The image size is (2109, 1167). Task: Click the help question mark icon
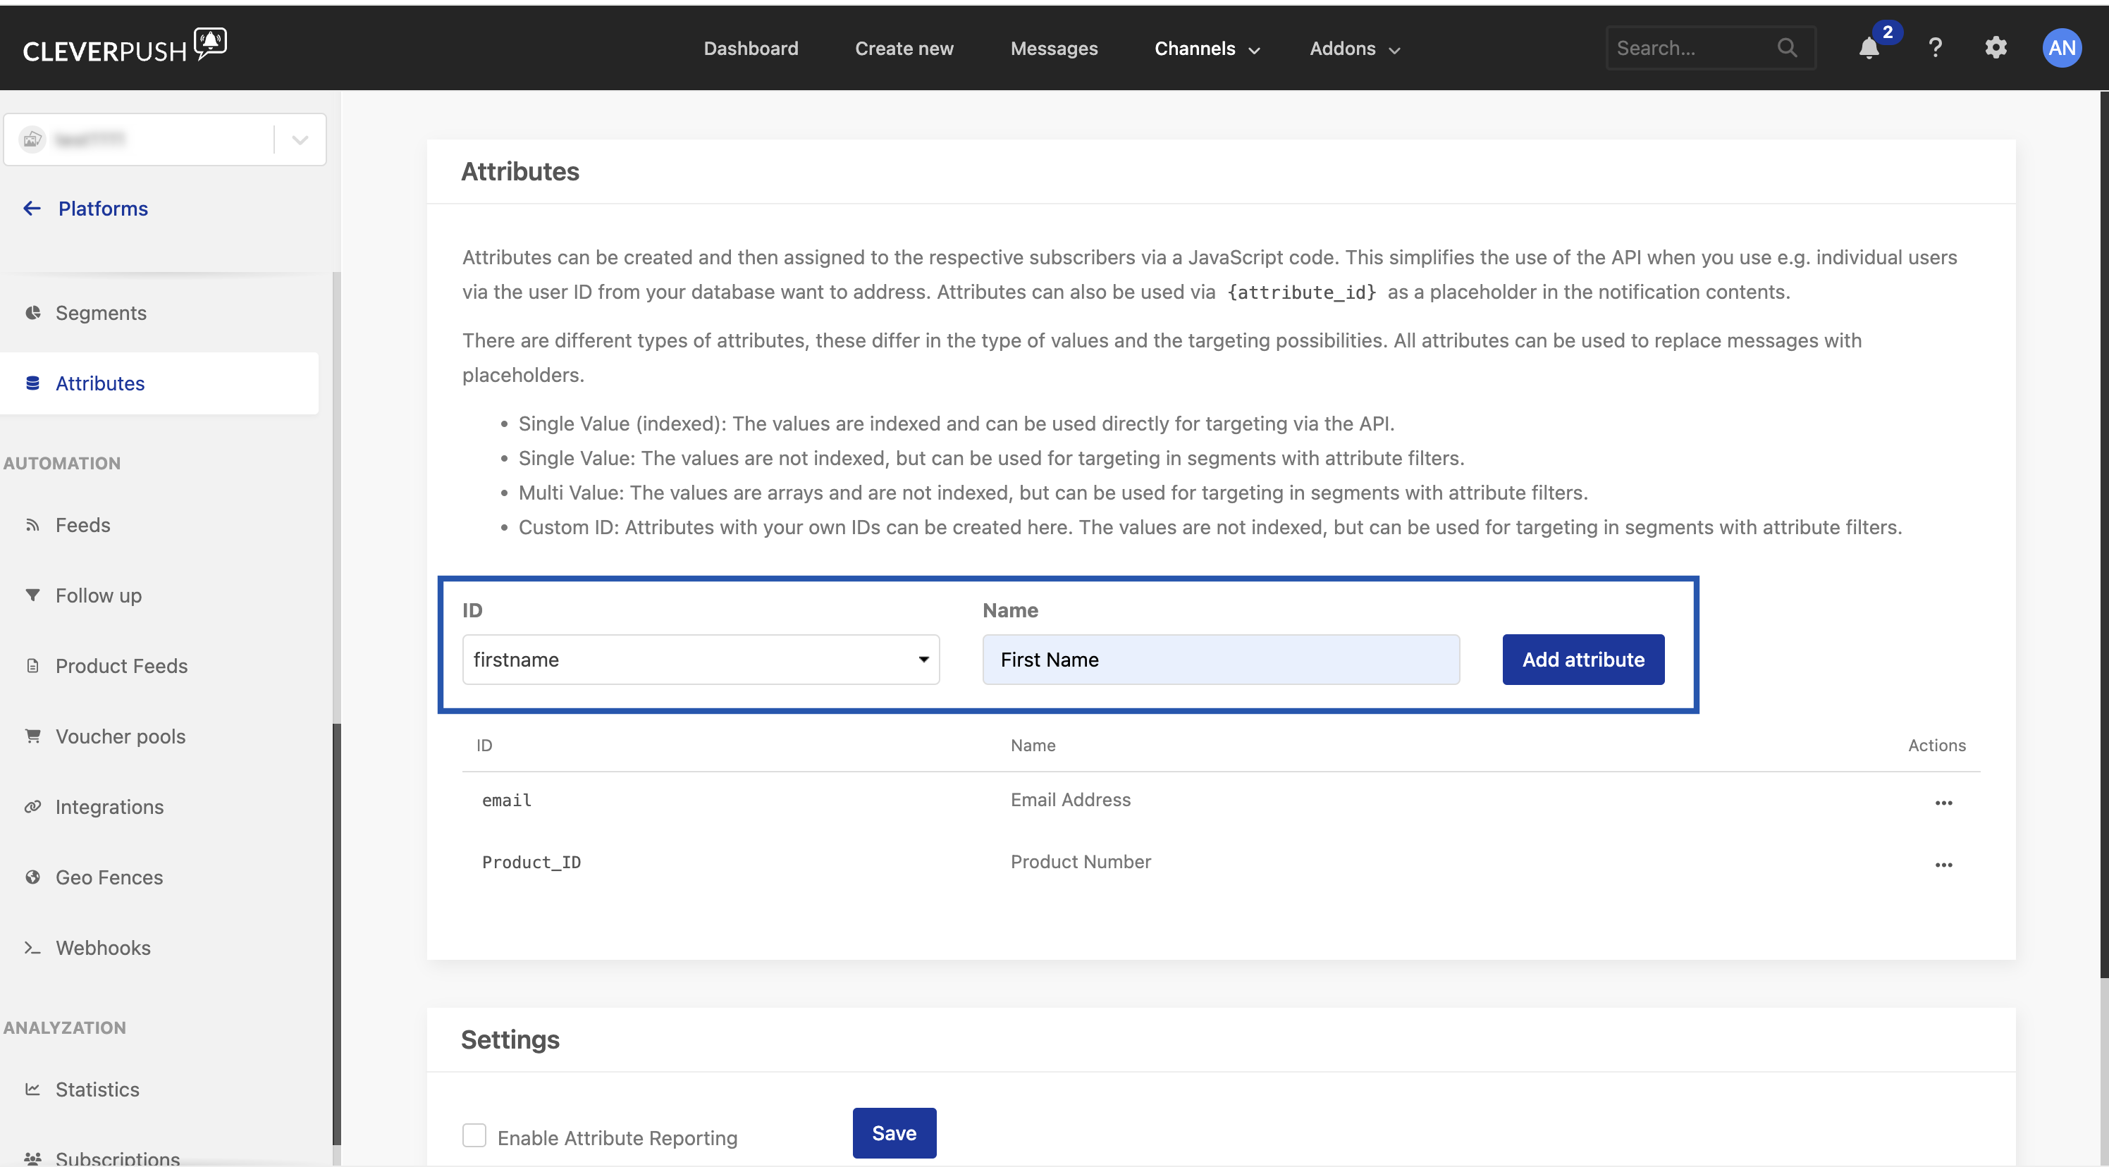pos(1936,49)
